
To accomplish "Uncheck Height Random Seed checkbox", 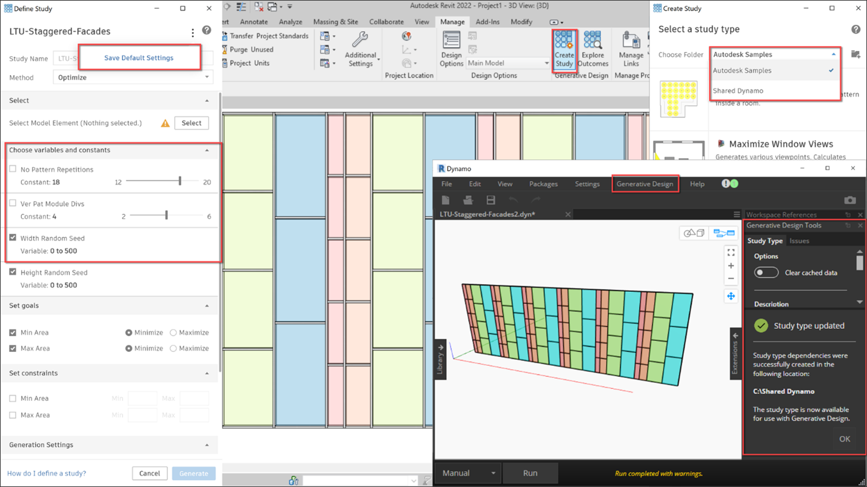I will (13, 272).
